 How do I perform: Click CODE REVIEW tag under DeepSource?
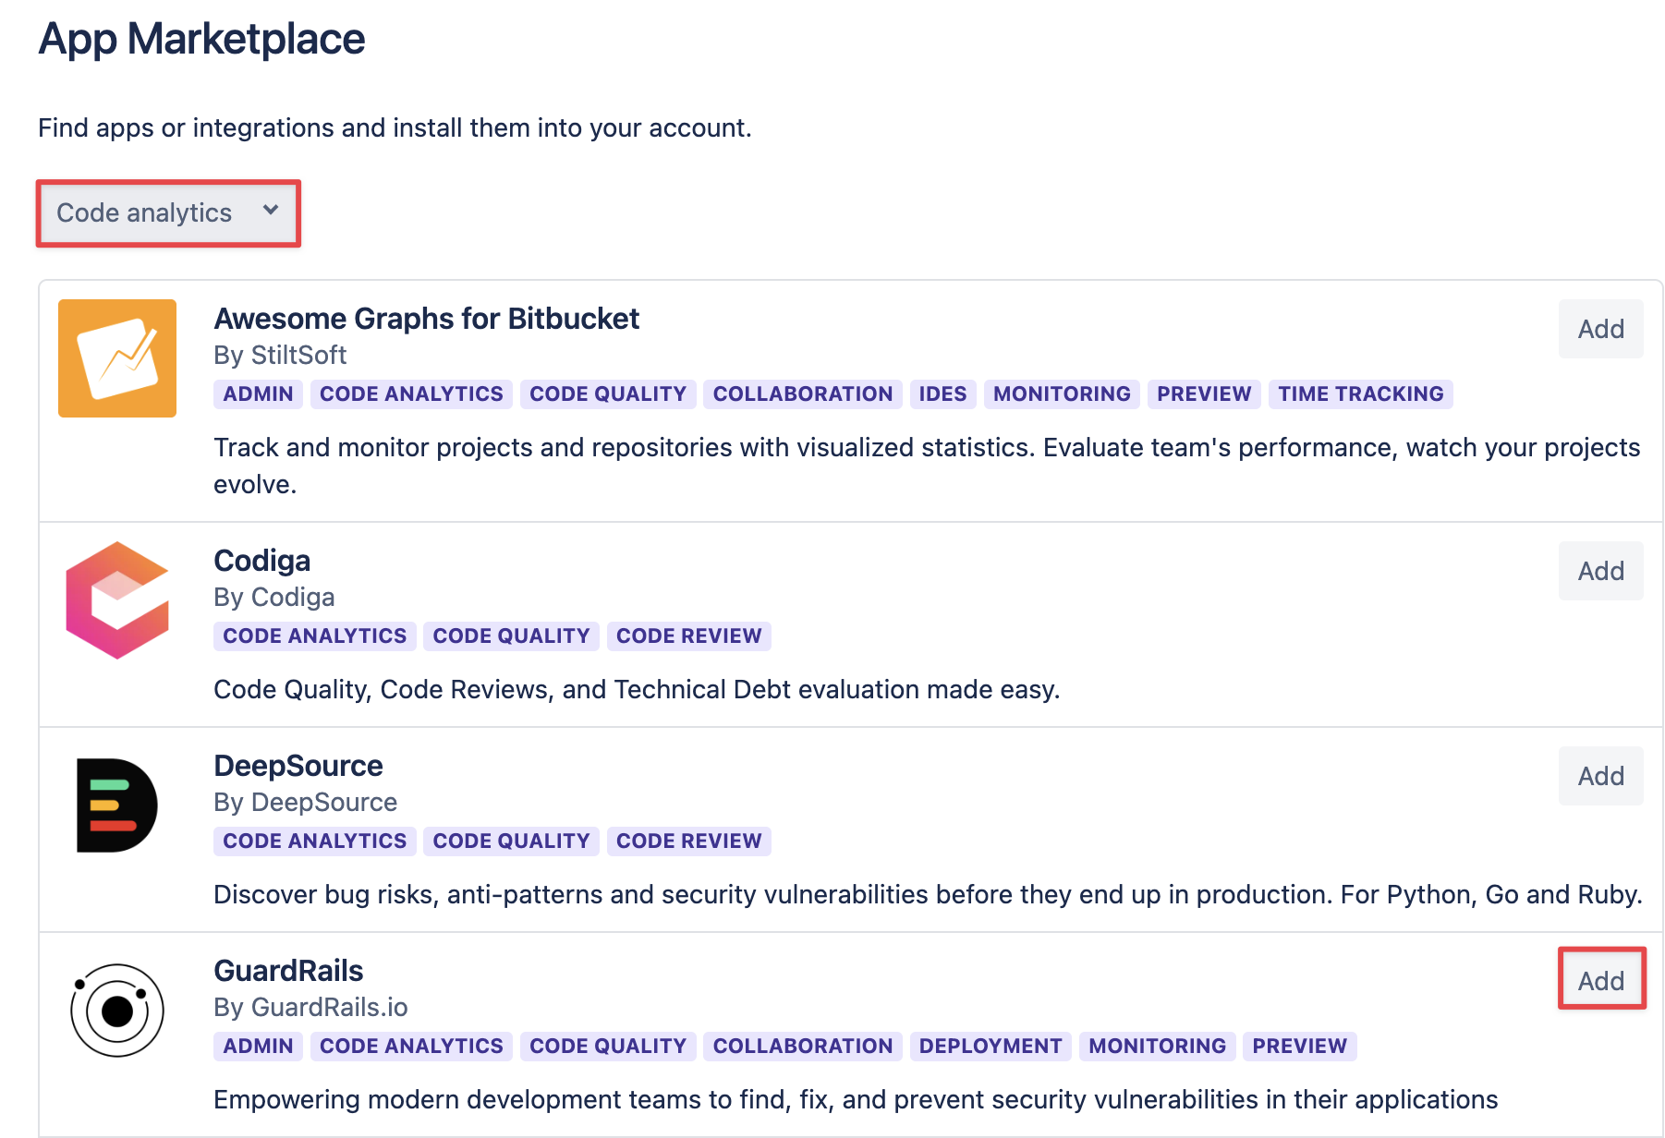point(688,841)
